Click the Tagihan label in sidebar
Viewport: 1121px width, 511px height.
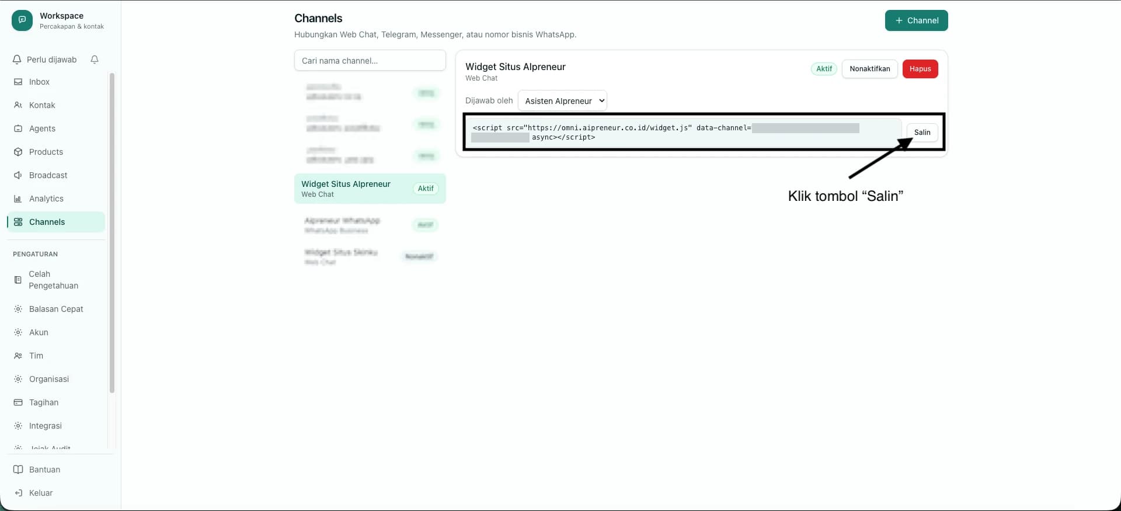point(44,402)
